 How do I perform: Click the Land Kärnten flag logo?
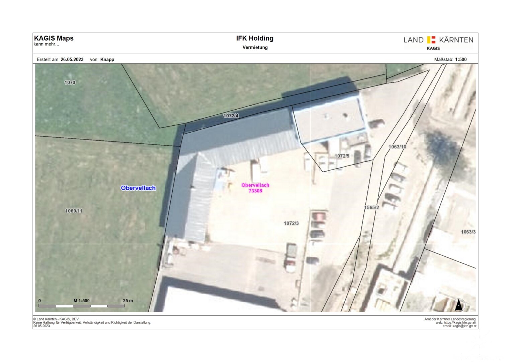point(431,40)
